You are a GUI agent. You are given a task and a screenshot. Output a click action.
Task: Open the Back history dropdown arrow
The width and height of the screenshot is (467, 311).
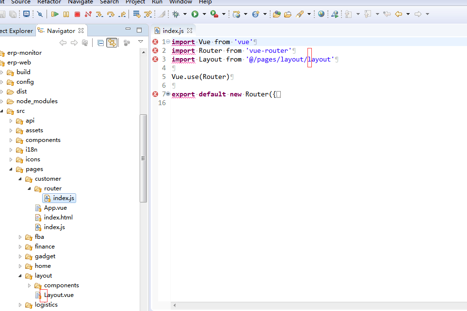tap(408, 14)
